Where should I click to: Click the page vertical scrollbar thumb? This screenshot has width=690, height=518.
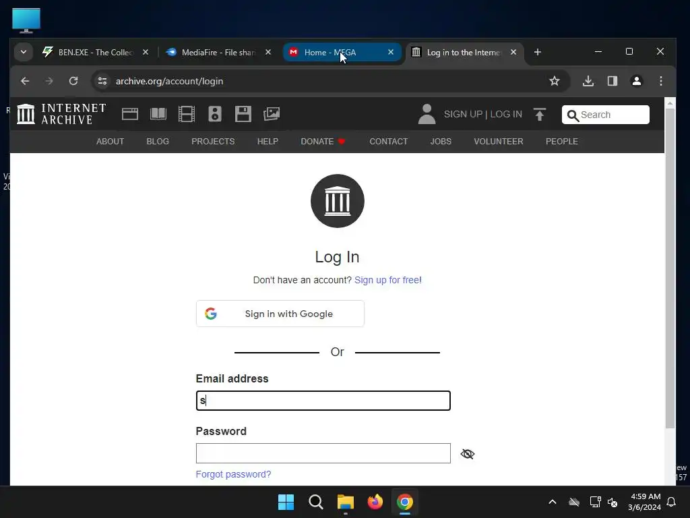(x=670, y=268)
